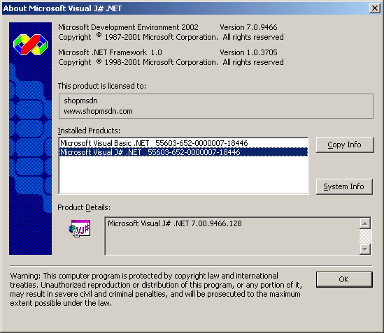Image resolution: width=384 pixels, height=333 pixels.
Task: Click the Version 7.0.9466 text
Action: pyautogui.click(x=248, y=27)
